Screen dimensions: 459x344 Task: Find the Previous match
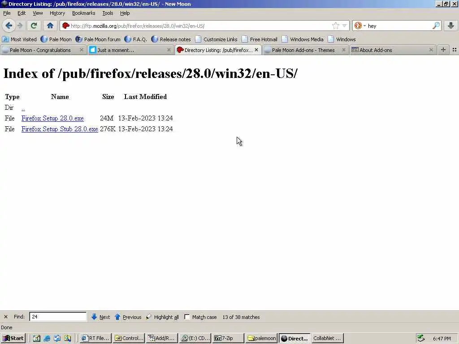pos(128,317)
